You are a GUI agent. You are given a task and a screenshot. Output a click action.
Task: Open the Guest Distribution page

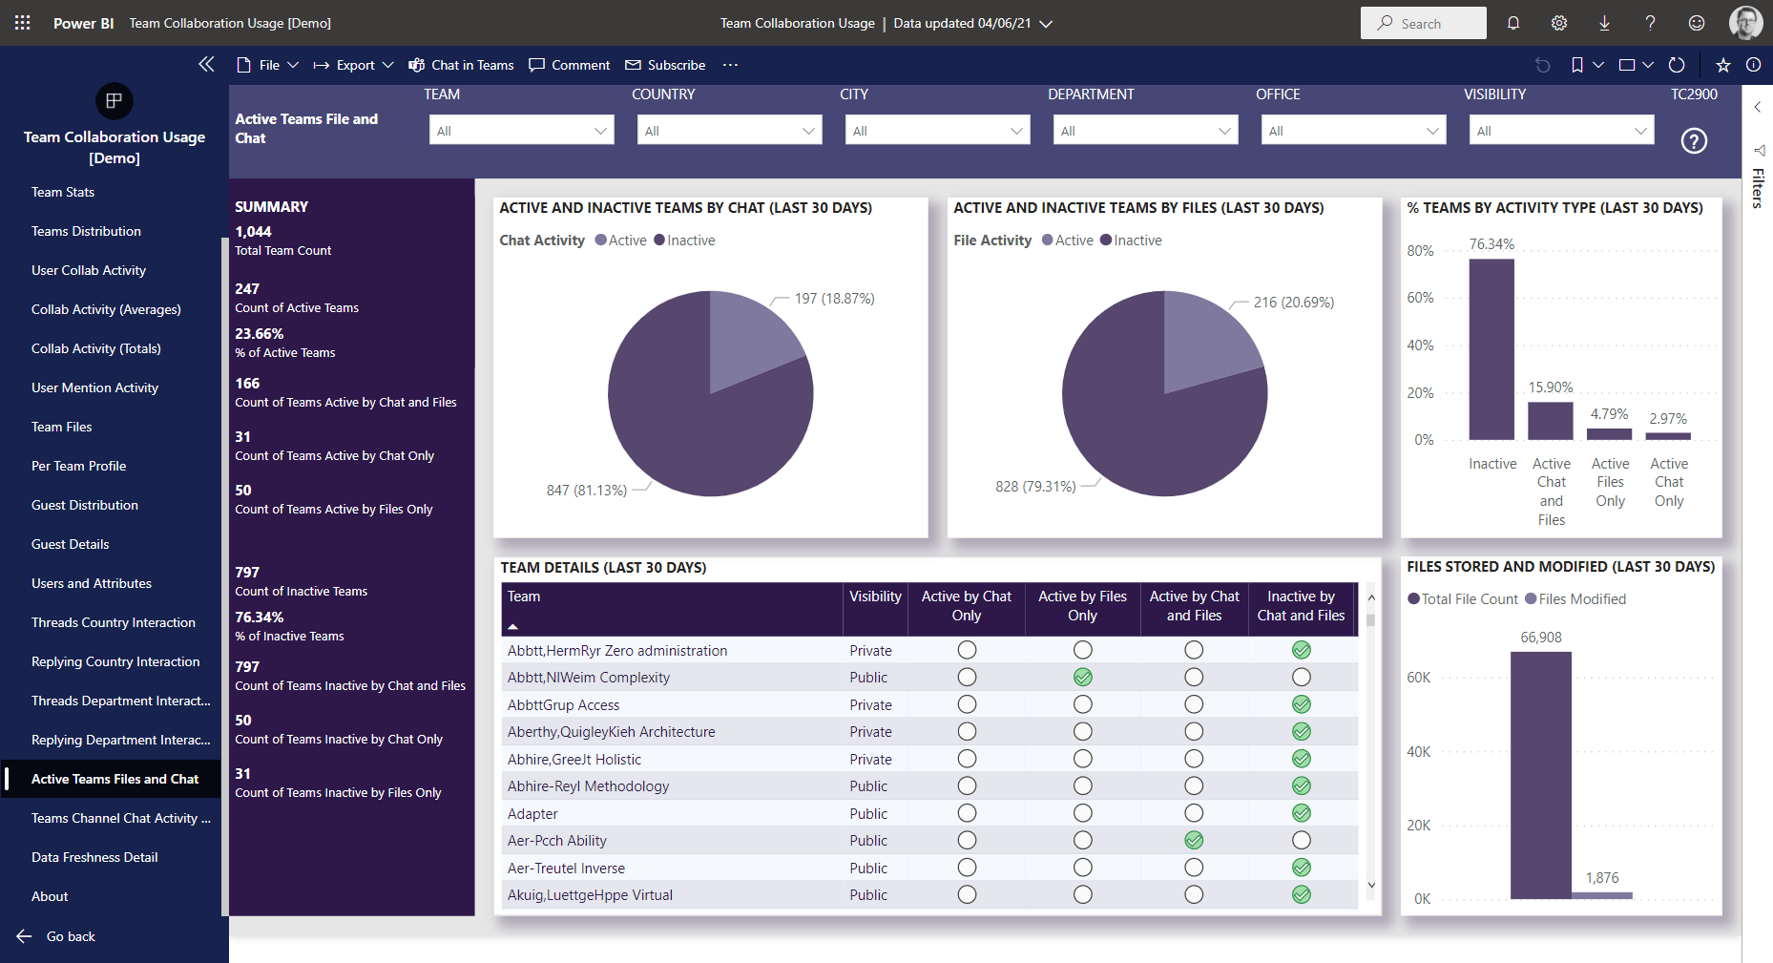(x=85, y=505)
